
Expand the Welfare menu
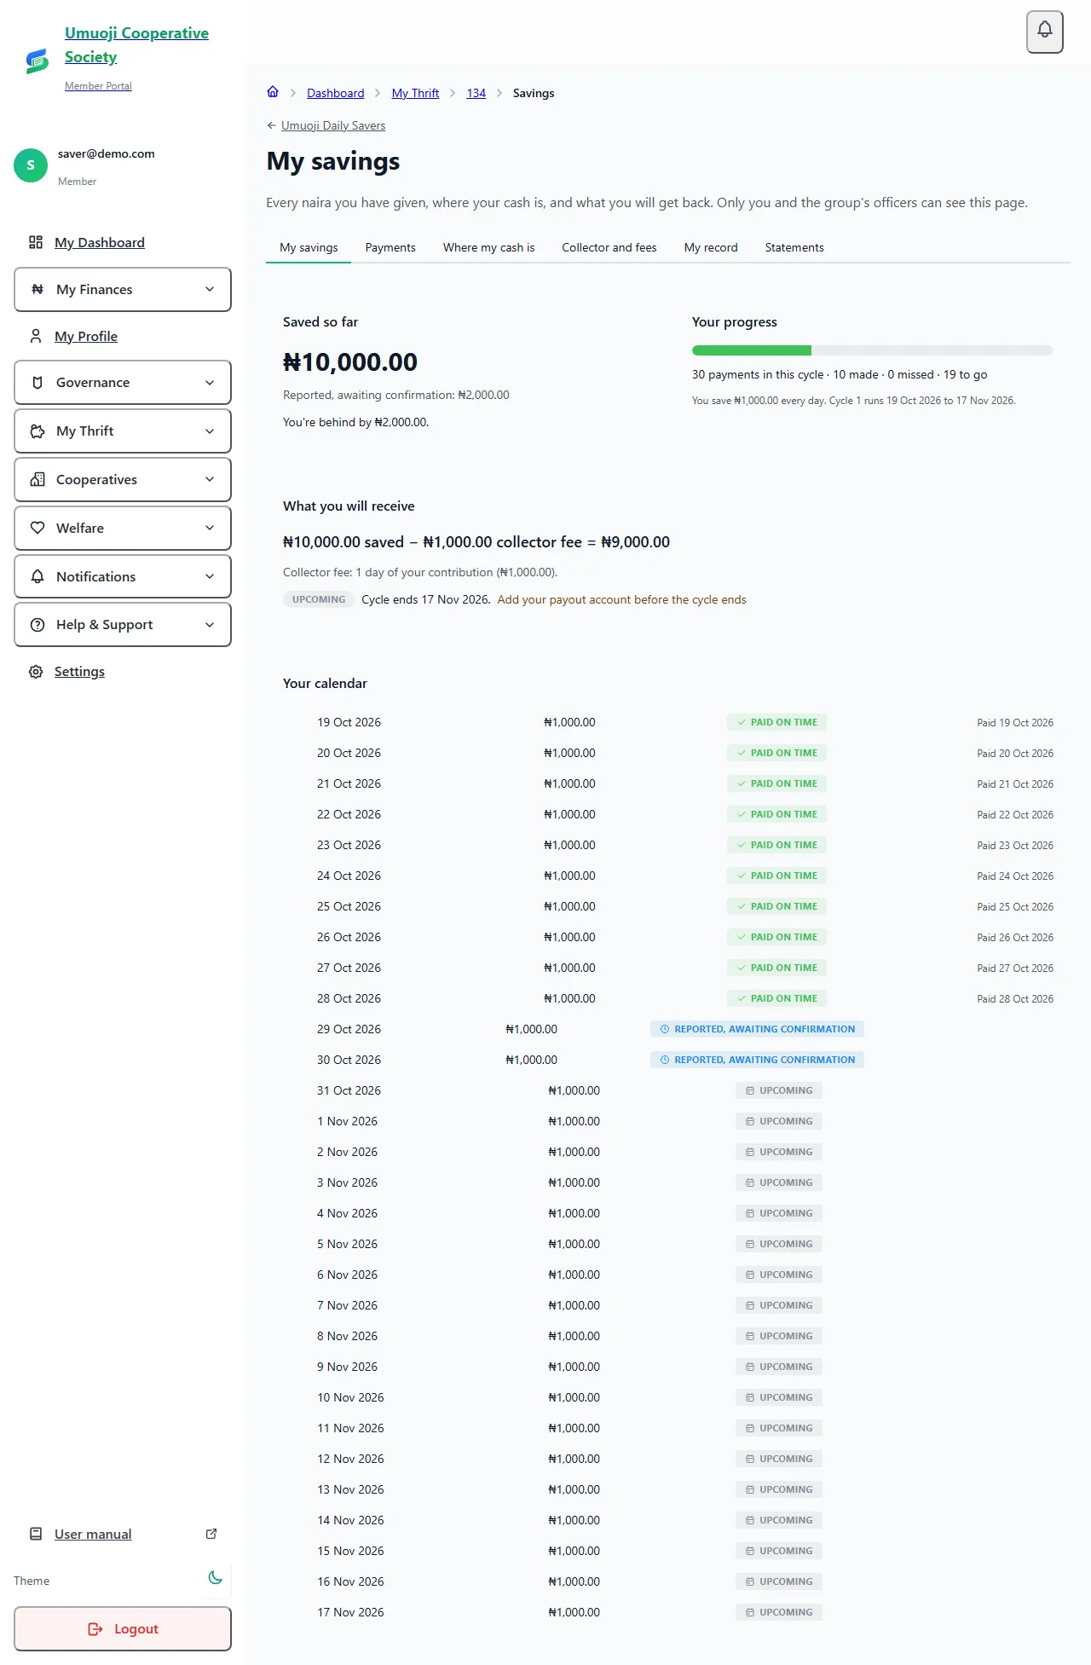pos(123,529)
